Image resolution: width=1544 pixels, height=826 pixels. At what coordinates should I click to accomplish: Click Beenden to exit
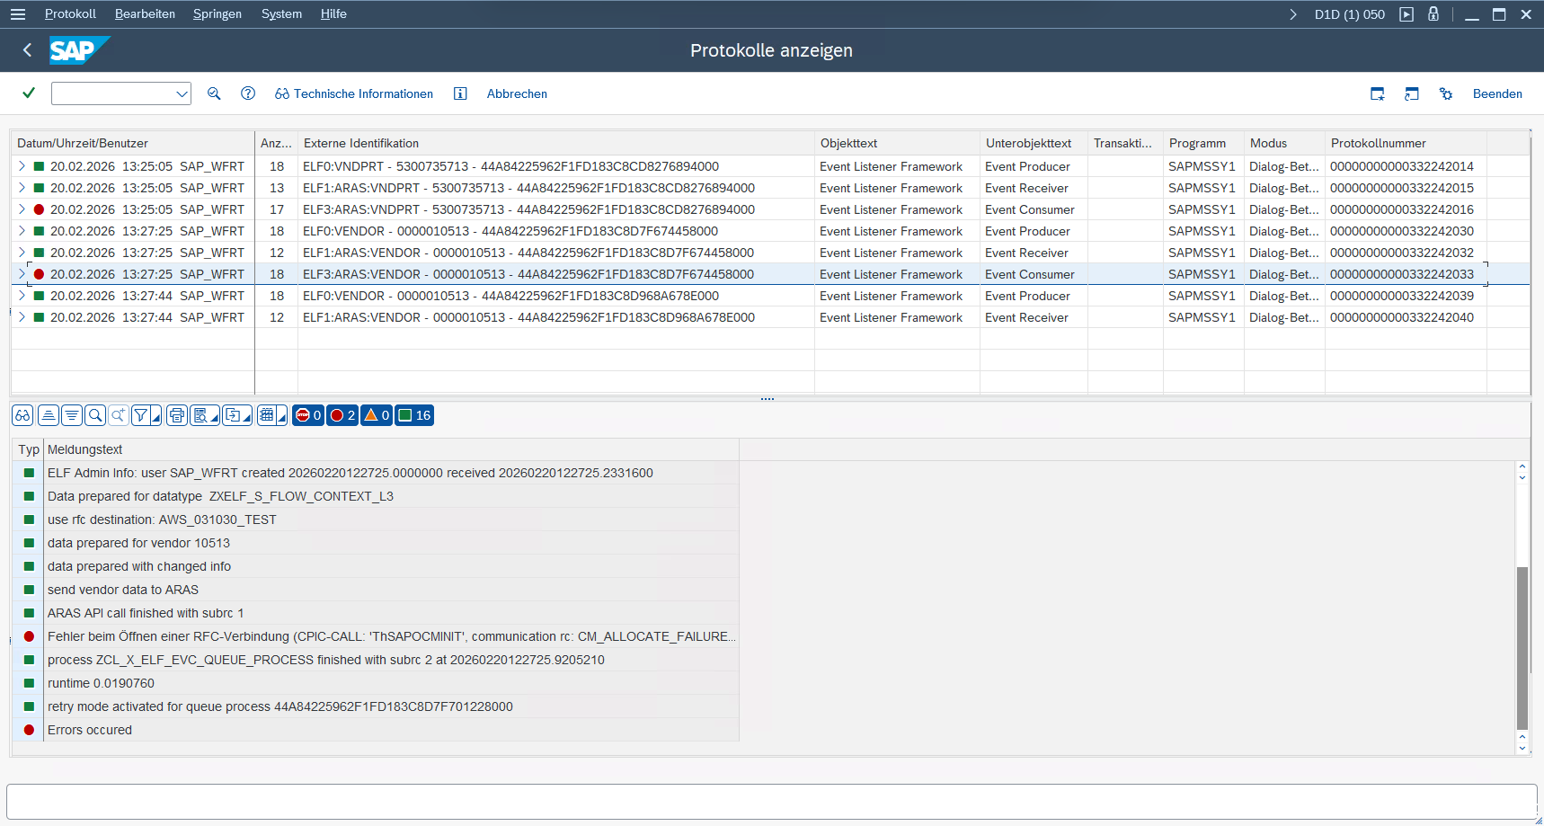tap(1497, 93)
